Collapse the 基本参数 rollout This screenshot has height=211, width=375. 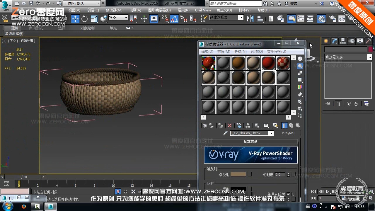[250, 142]
